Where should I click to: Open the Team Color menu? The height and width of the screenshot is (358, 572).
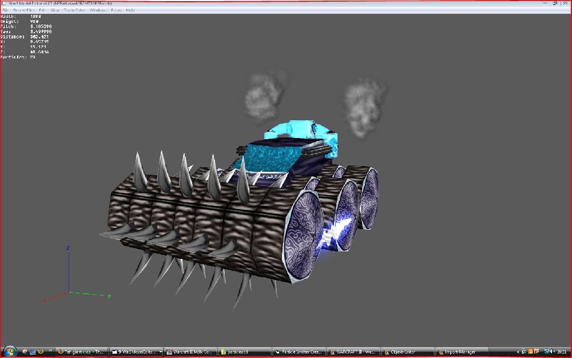click(x=74, y=10)
